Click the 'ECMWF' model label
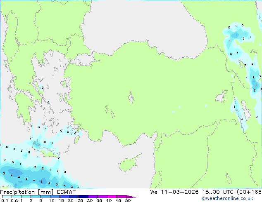The height and width of the screenshot is (202, 262). coord(67,192)
